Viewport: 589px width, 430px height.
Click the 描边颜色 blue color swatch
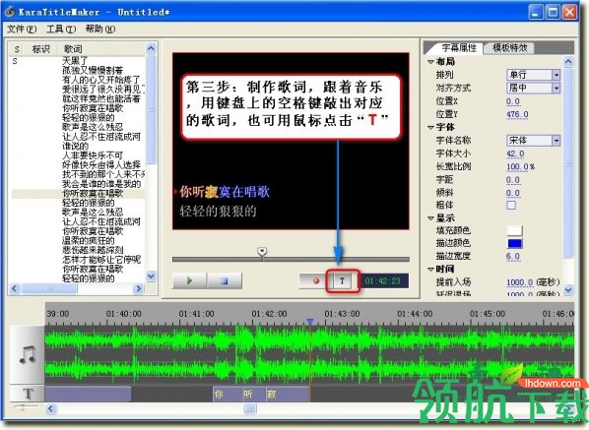(x=514, y=243)
